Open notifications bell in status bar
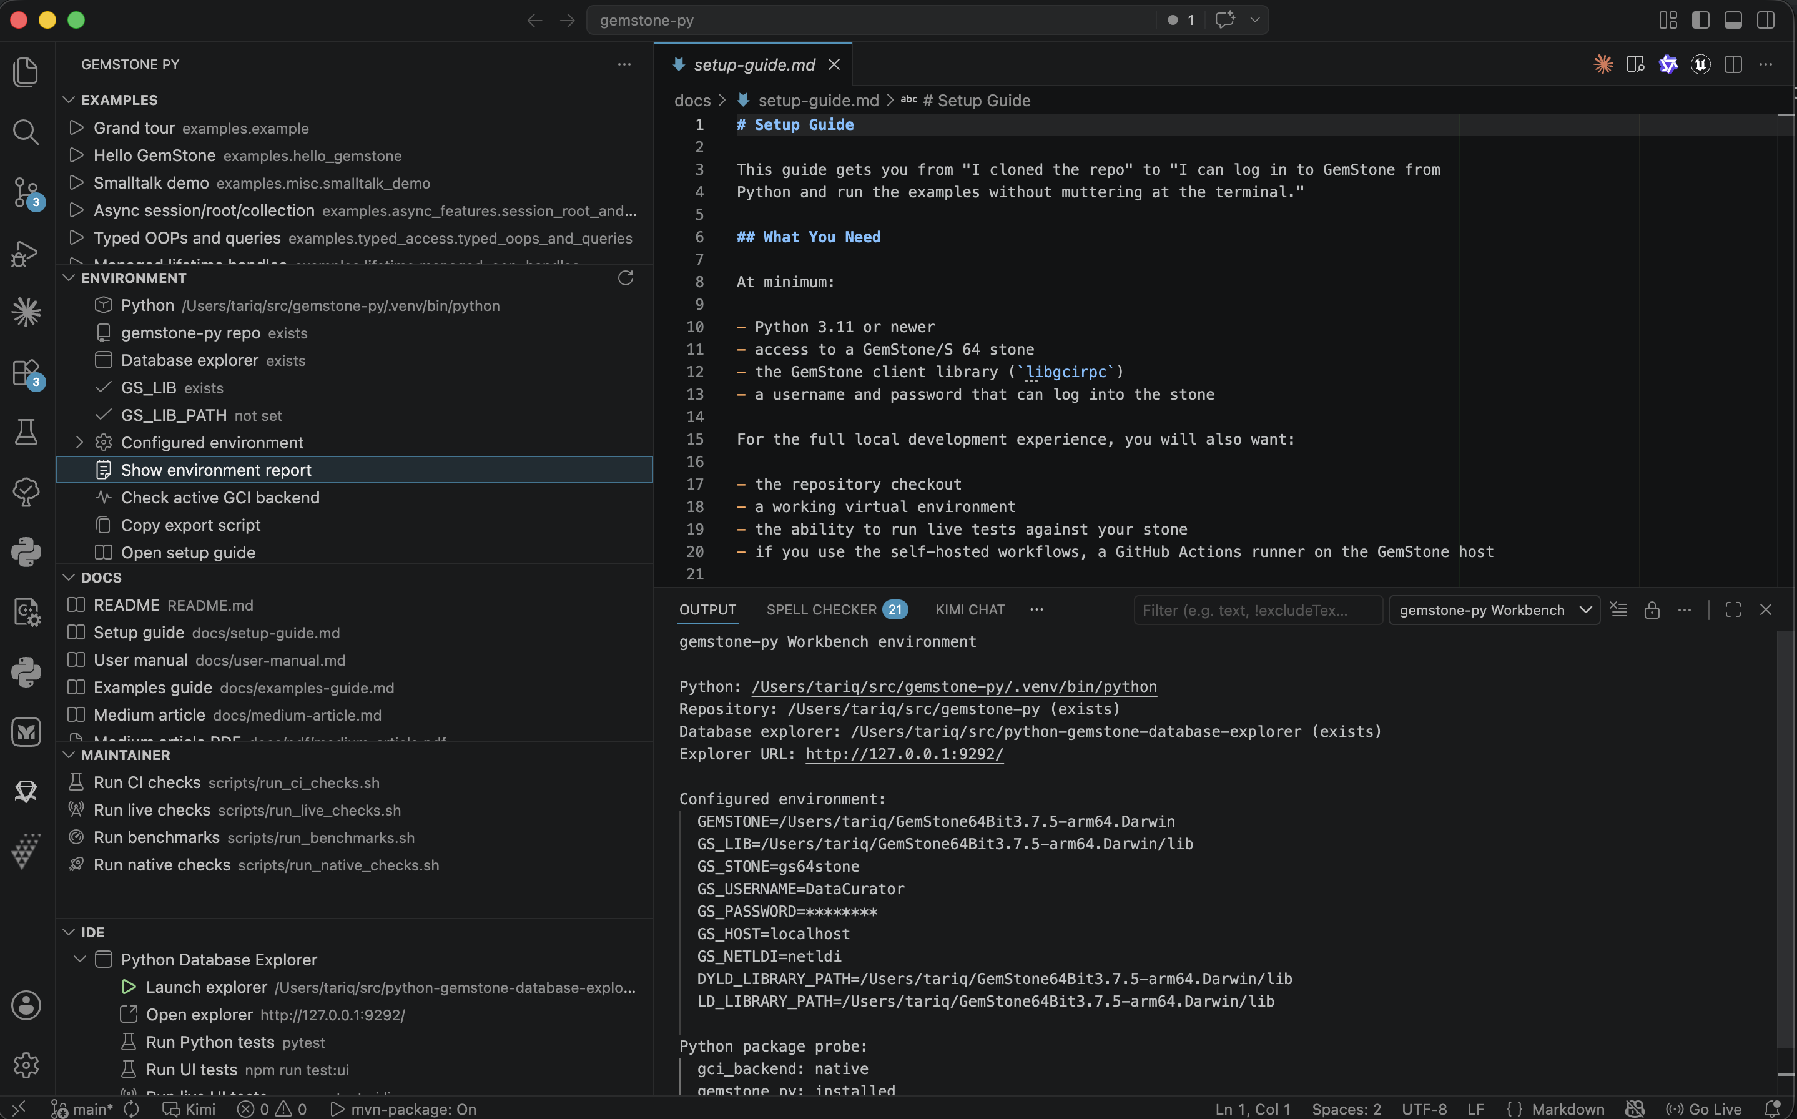Viewport: 1797px width, 1119px height. tap(1772, 1108)
